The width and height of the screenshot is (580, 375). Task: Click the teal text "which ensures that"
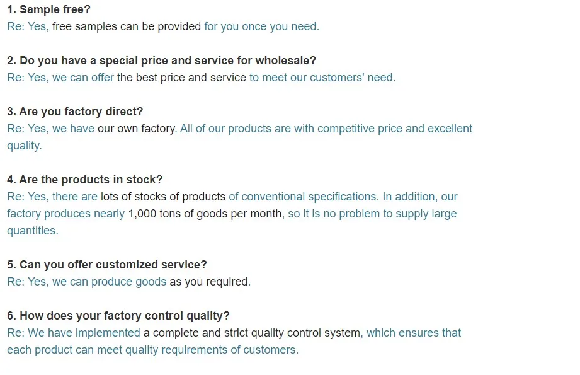pos(414,333)
